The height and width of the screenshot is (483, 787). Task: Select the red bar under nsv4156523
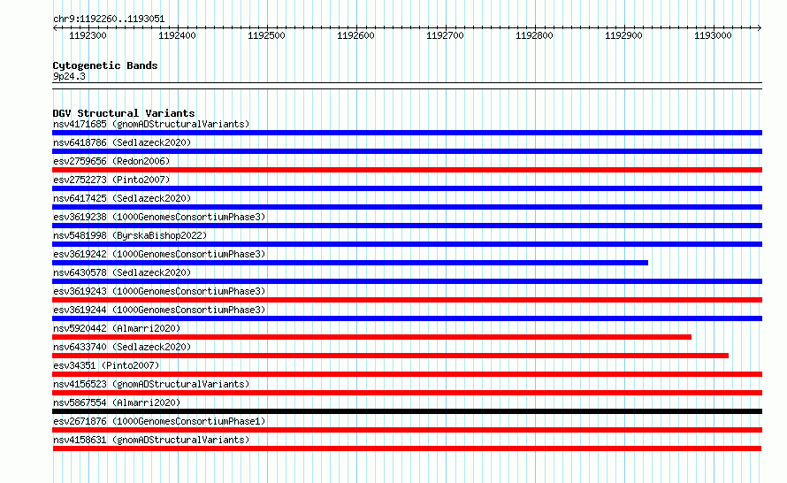click(x=407, y=393)
